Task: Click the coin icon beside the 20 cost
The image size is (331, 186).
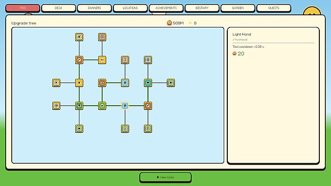Action: point(234,53)
